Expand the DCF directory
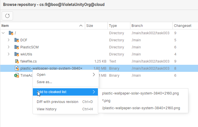198x127 pixels. [9, 40]
